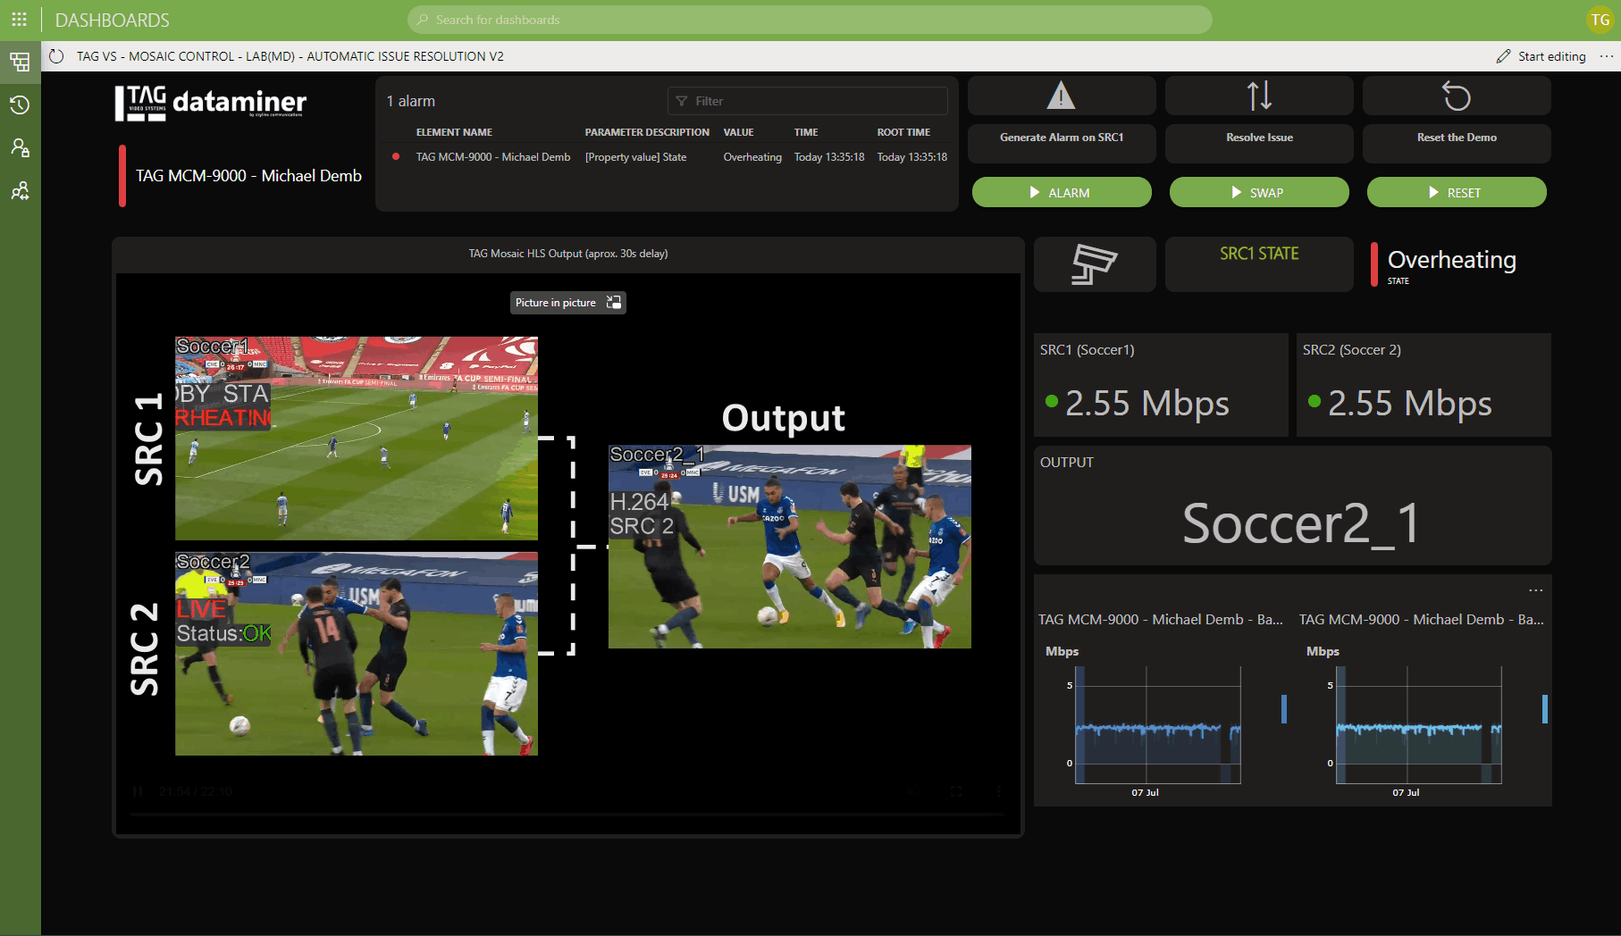The height and width of the screenshot is (936, 1621).
Task: Click Reset the Demo label
Action: point(1457,138)
